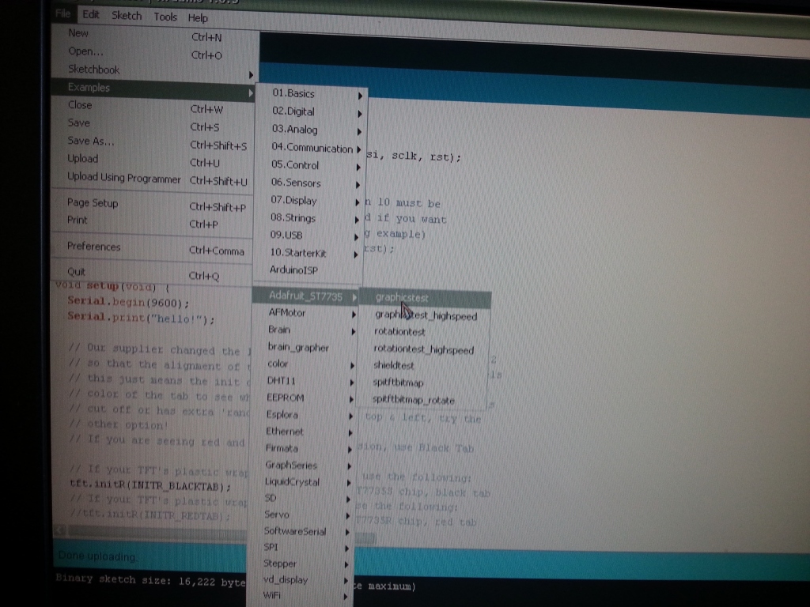Expand the 10.StarterKit examples submenu
810x607 pixels.
click(308, 254)
